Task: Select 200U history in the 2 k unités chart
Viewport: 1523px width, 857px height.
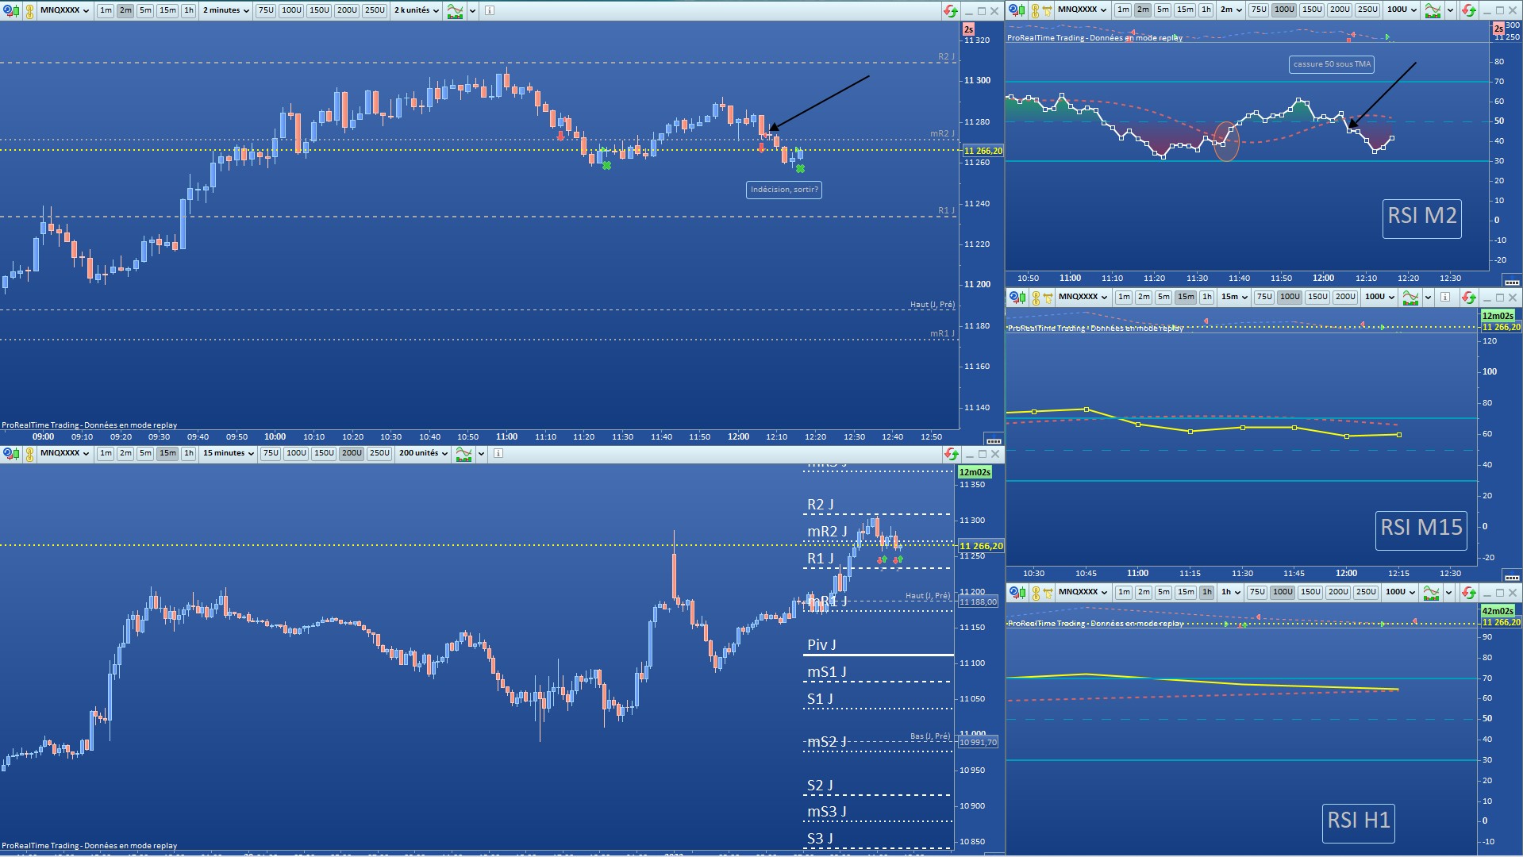Action: coord(347,10)
